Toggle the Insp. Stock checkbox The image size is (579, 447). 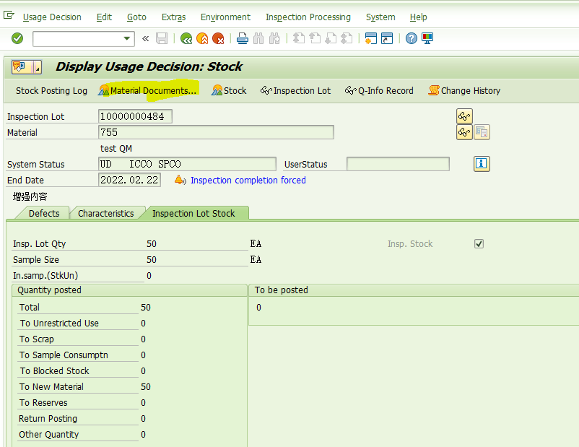tap(479, 244)
